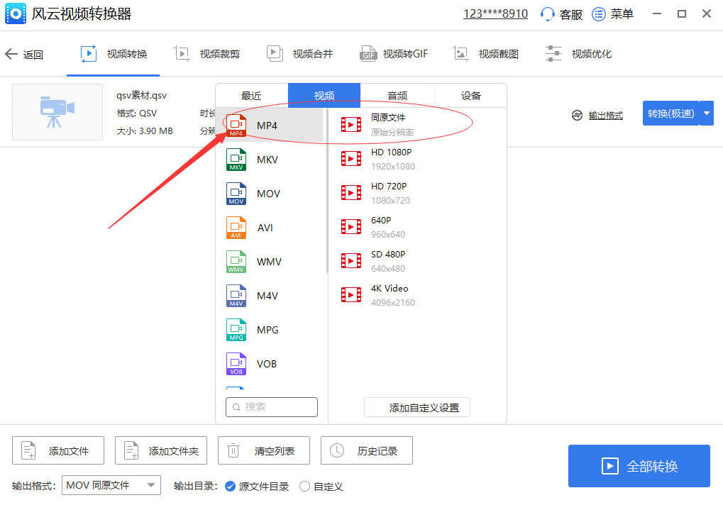Screen dimensions: 723x505
Task: Click the file name qsv素材.qsv
Action: [x=142, y=95]
